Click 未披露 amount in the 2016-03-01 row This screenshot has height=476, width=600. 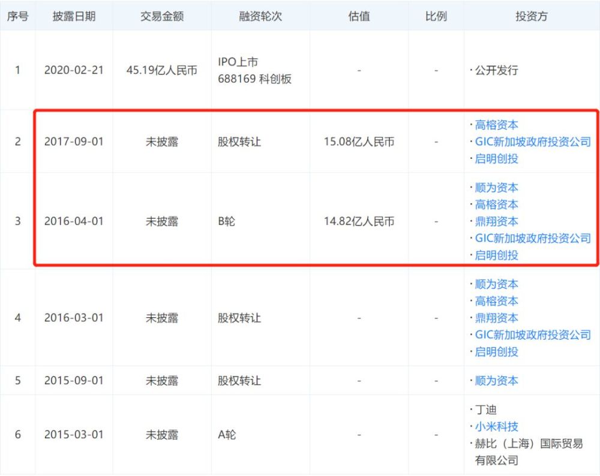coord(162,318)
